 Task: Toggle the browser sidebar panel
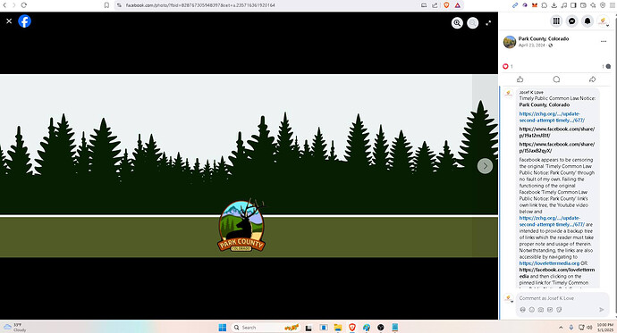click(x=573, y=5)
